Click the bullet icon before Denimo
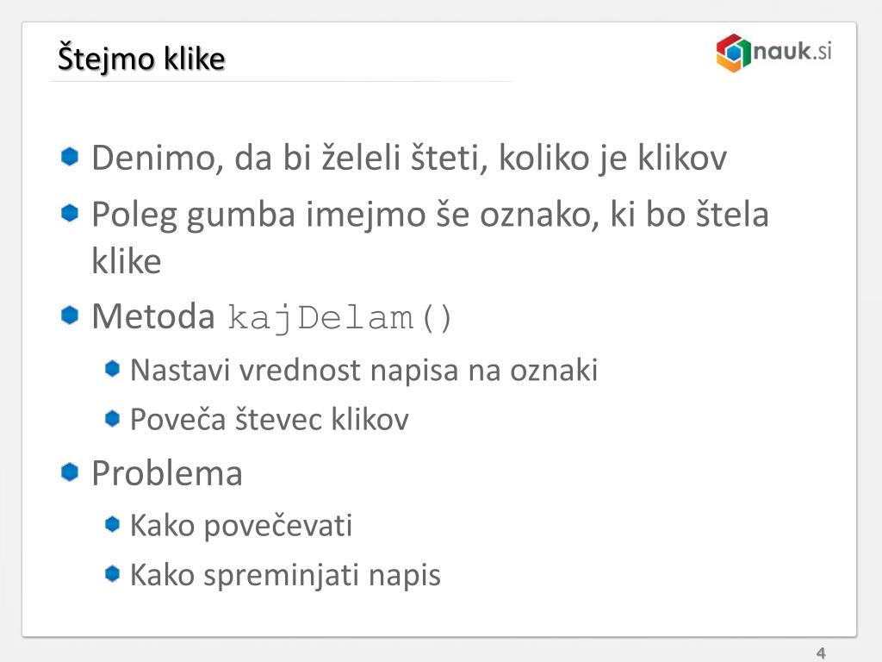Viewport: 882px width, 662px height. click(x=70, y=157)
